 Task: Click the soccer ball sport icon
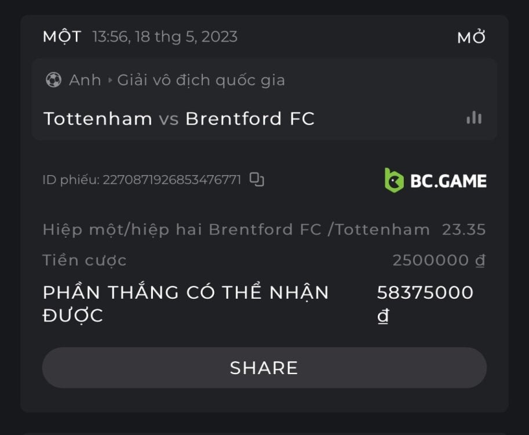[53, 80]
